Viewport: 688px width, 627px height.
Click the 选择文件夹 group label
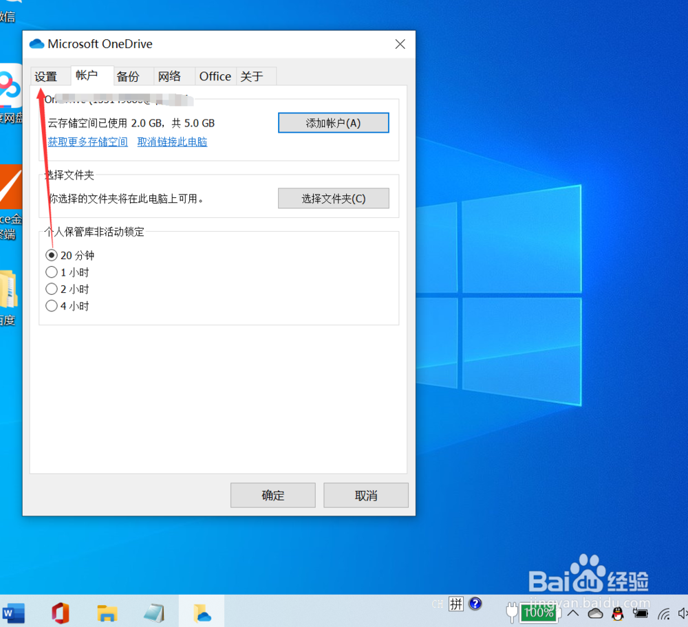69,175
